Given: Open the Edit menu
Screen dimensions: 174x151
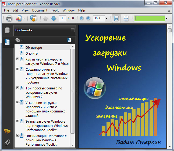Looking at the screenshot, I should click(x=15, y=10).
